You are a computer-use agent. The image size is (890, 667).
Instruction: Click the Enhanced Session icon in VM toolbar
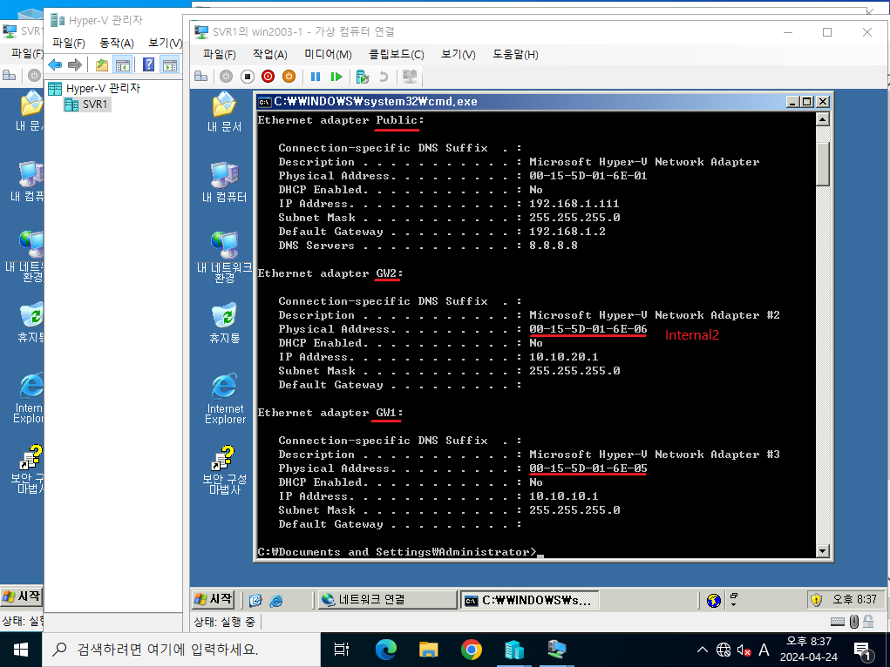[x=409, y=77]
